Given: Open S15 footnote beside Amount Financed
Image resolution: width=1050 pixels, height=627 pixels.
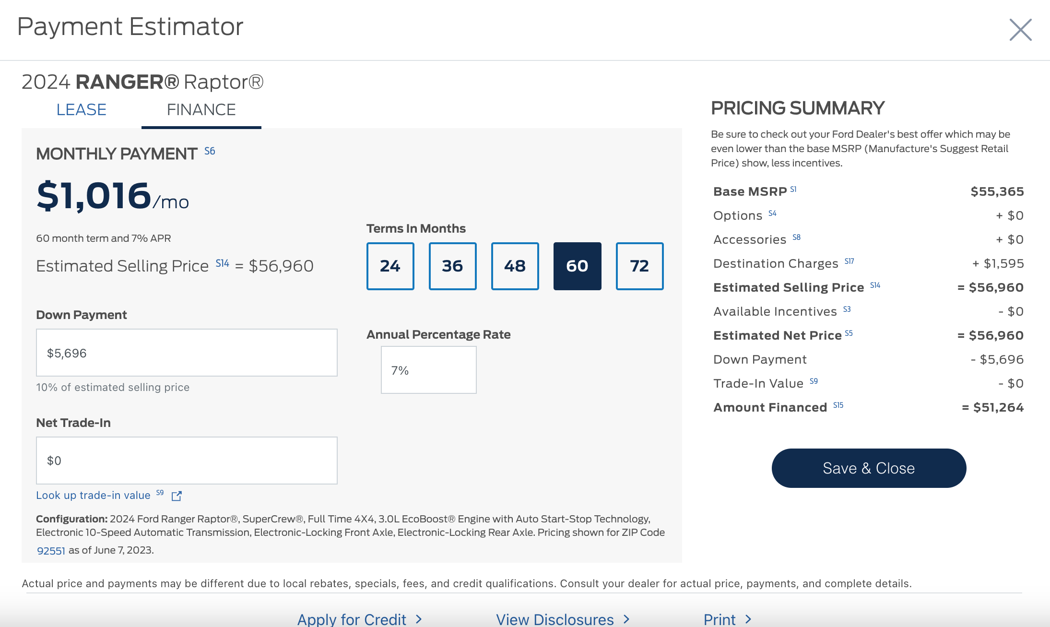Looking at the screenshot, I should tap(838, 405).
